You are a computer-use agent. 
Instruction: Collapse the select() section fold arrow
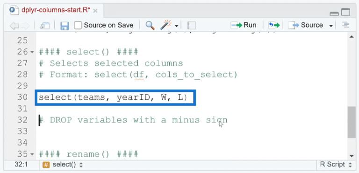32,52
